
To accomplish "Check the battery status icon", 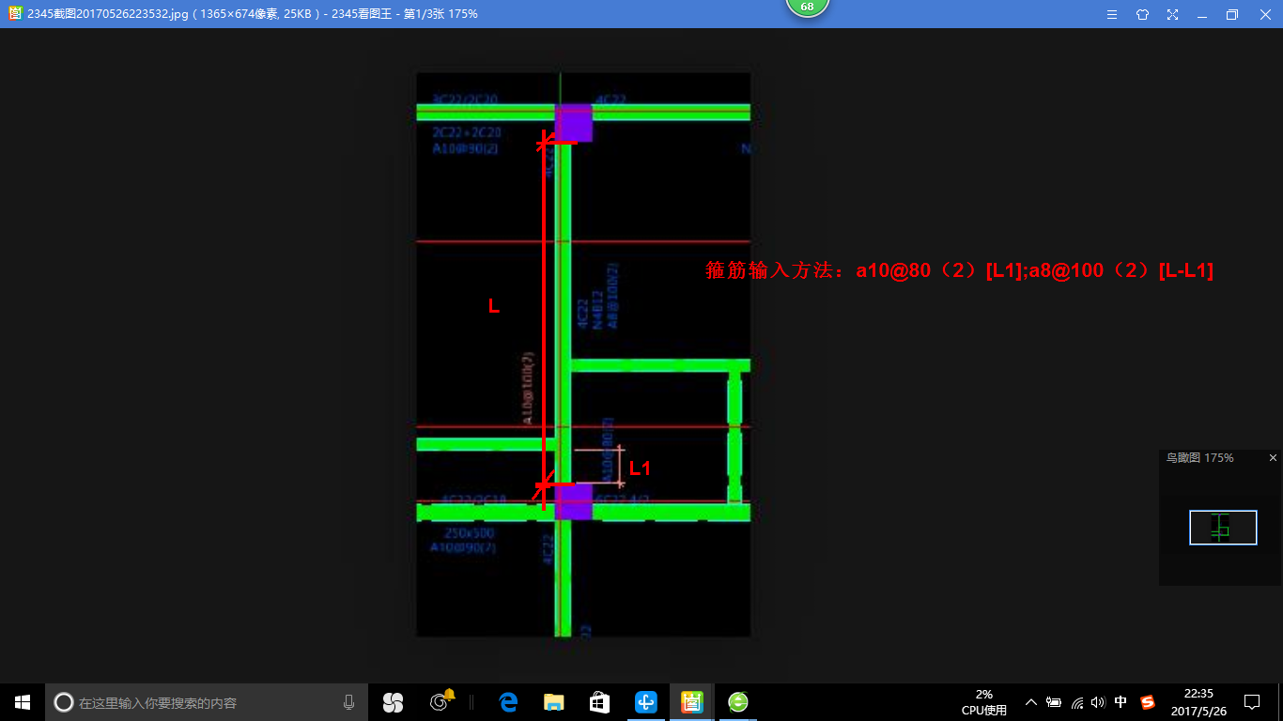I will [1054, 702].
